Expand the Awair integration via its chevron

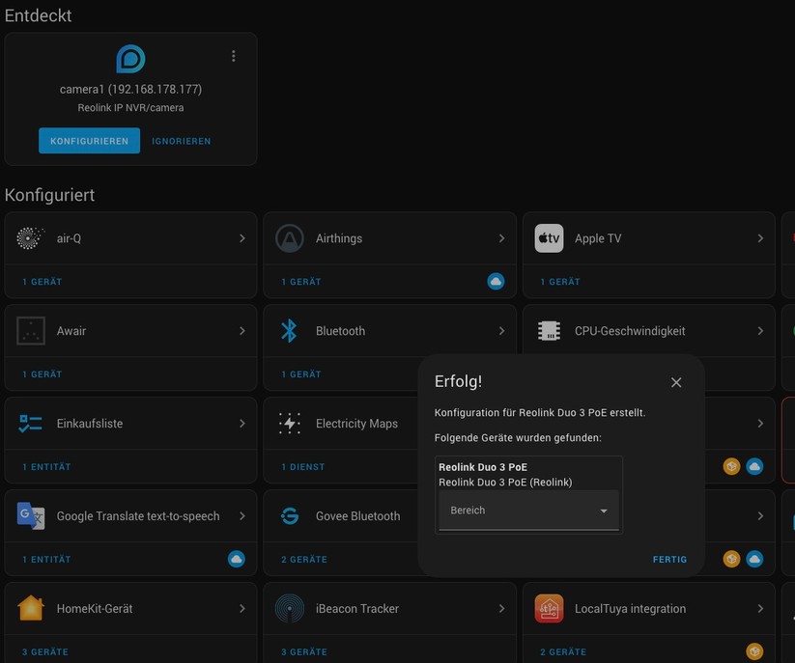click(242, 330)
